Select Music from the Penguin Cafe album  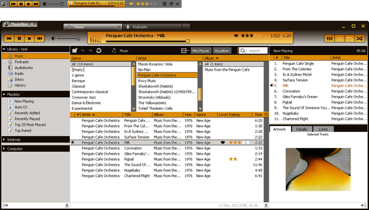[x=234, y=70]
